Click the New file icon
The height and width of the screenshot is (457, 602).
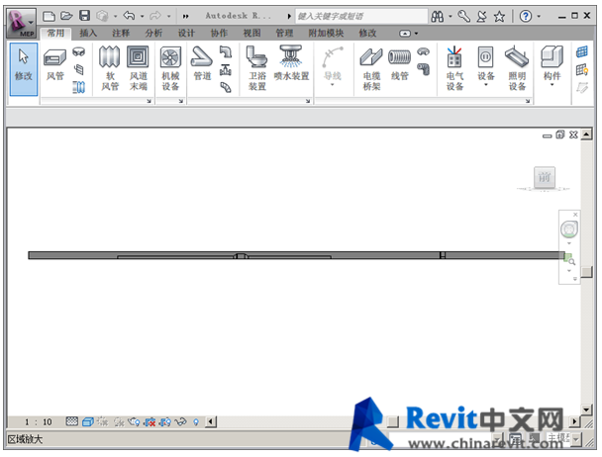point(49,16)
